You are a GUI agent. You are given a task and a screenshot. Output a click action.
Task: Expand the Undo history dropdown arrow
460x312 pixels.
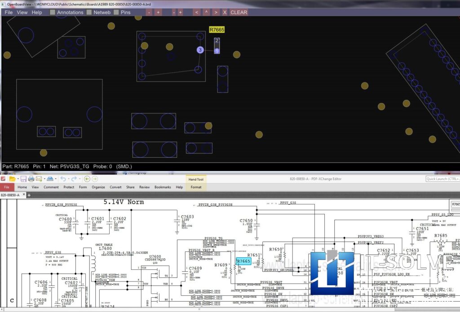point(68,179)
